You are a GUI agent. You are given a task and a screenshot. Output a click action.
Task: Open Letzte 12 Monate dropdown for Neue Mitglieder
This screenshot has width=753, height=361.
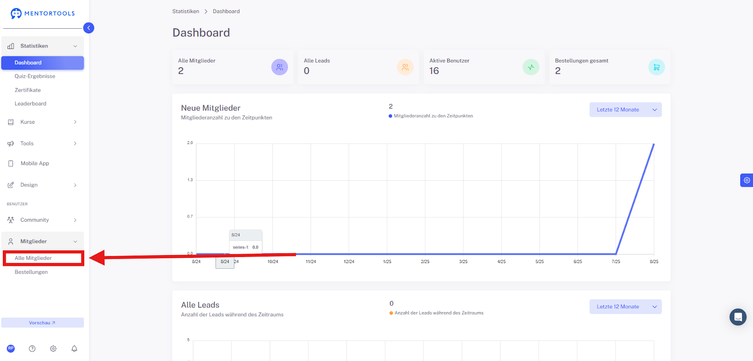tap(625, 110)
